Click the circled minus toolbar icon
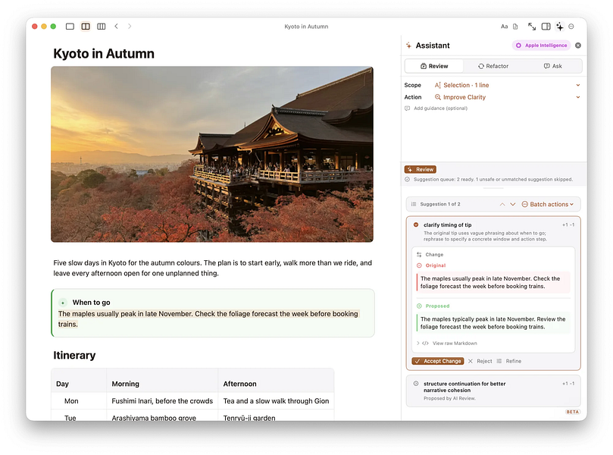This screenshot has height=455, width=613. tap(571, 27)
